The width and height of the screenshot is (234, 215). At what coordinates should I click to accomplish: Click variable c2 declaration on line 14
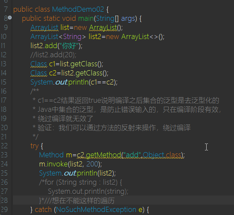click(53, 73)
